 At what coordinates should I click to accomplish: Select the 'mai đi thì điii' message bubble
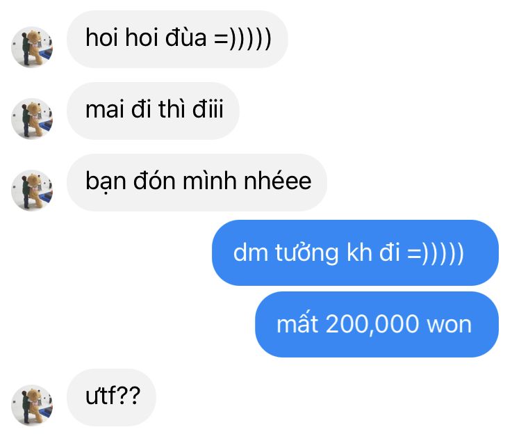(153, 111)
